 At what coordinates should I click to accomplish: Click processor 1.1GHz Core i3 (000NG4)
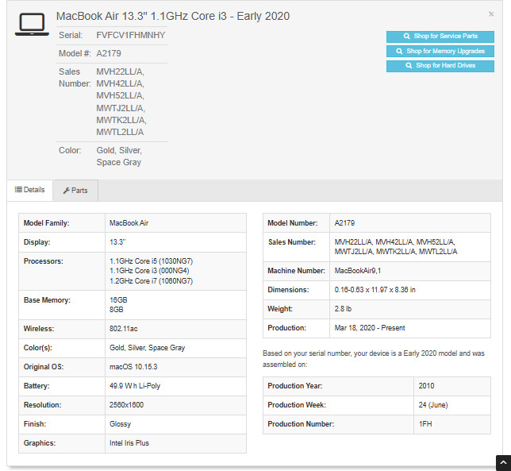[149, 271]
